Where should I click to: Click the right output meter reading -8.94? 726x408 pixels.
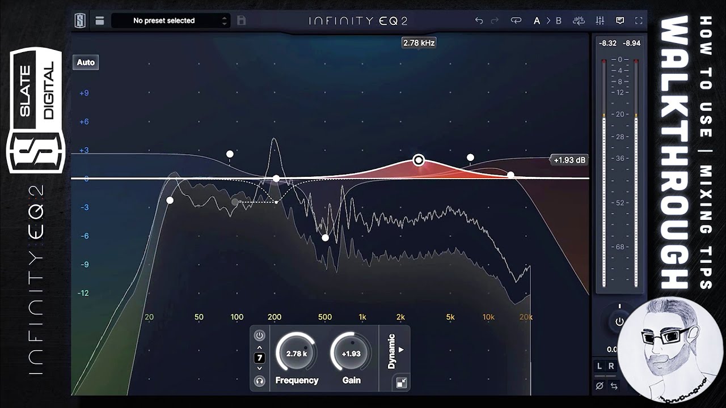point(631,43)
